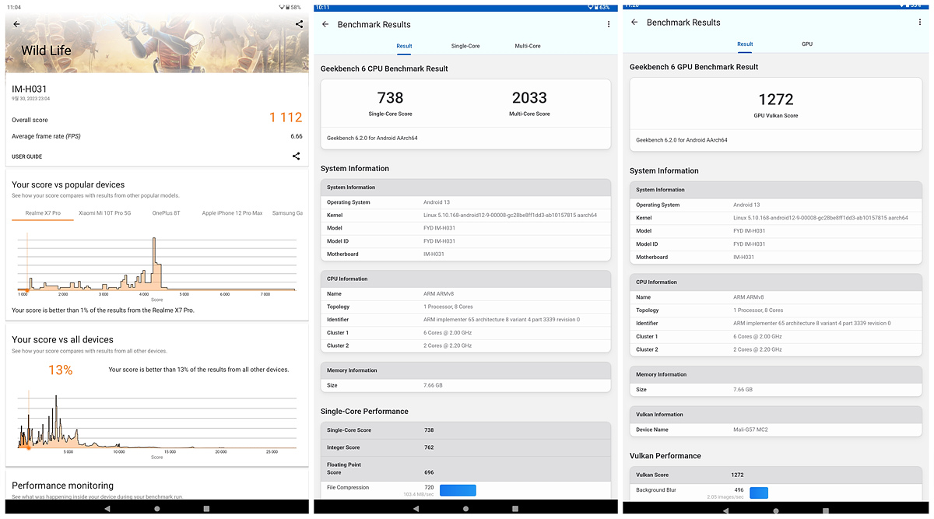Tap the Motherboard row in the CPU Benchmark Results window
The image size is (934, 519).
(x=465, y=254)
